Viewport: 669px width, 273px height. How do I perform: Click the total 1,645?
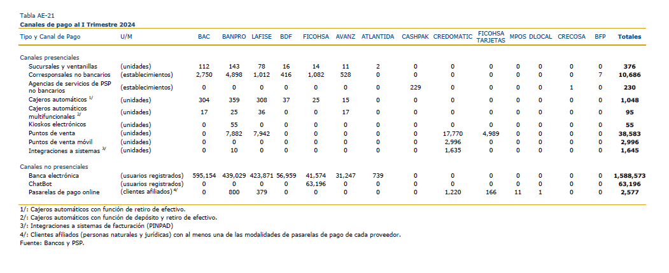pos(630,150)
